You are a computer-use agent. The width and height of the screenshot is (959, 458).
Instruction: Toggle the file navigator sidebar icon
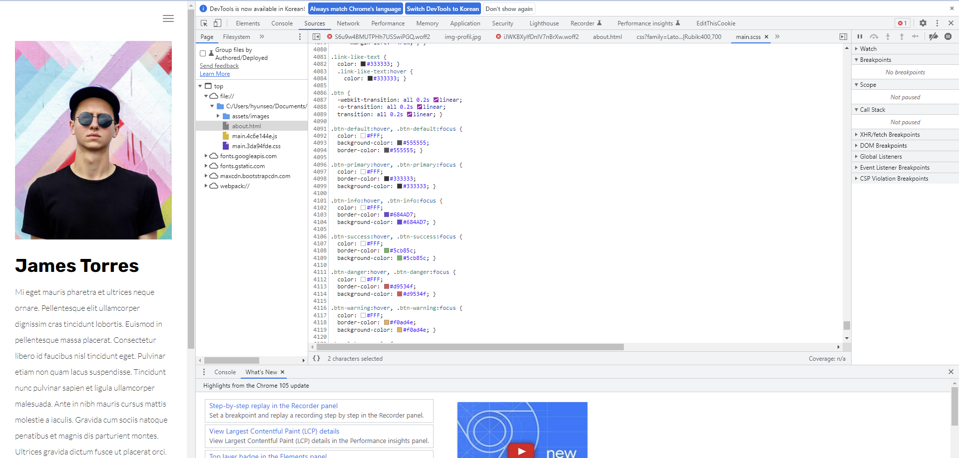316,36
